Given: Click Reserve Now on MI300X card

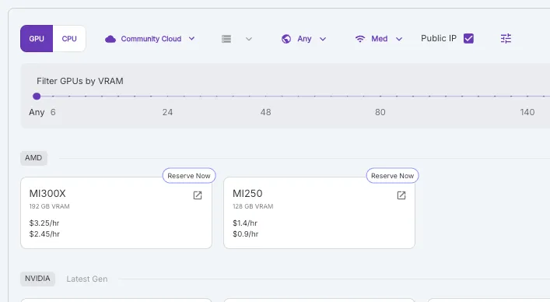Looking at the screenshot, I should tap(189, 176).
